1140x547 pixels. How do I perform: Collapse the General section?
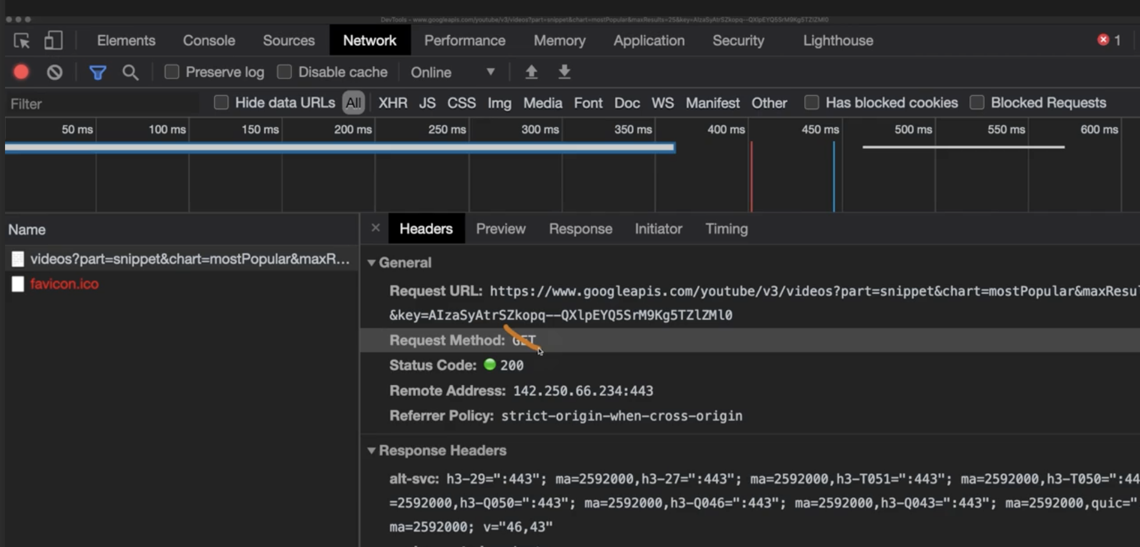coord(371,262)
